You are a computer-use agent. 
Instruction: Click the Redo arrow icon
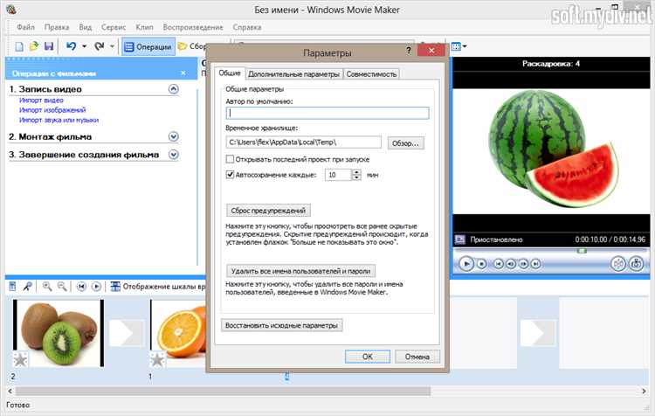[x=99, y=46]
